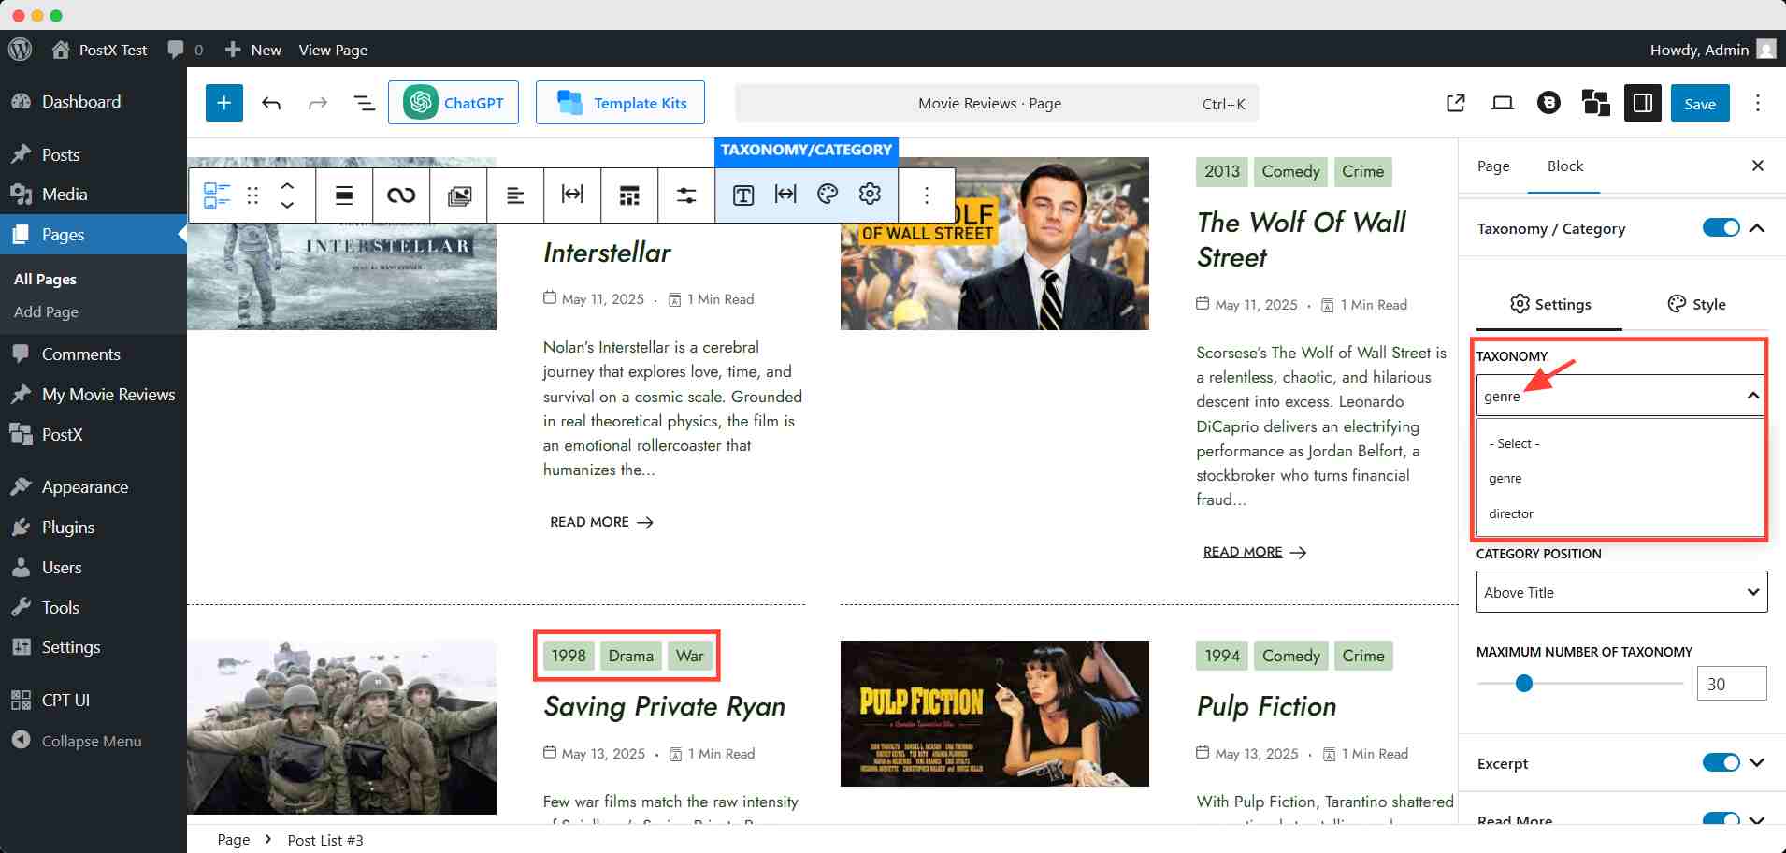Close the settings sidebar
This screenshot has height=853, width=1786.
click(1758, 166)
